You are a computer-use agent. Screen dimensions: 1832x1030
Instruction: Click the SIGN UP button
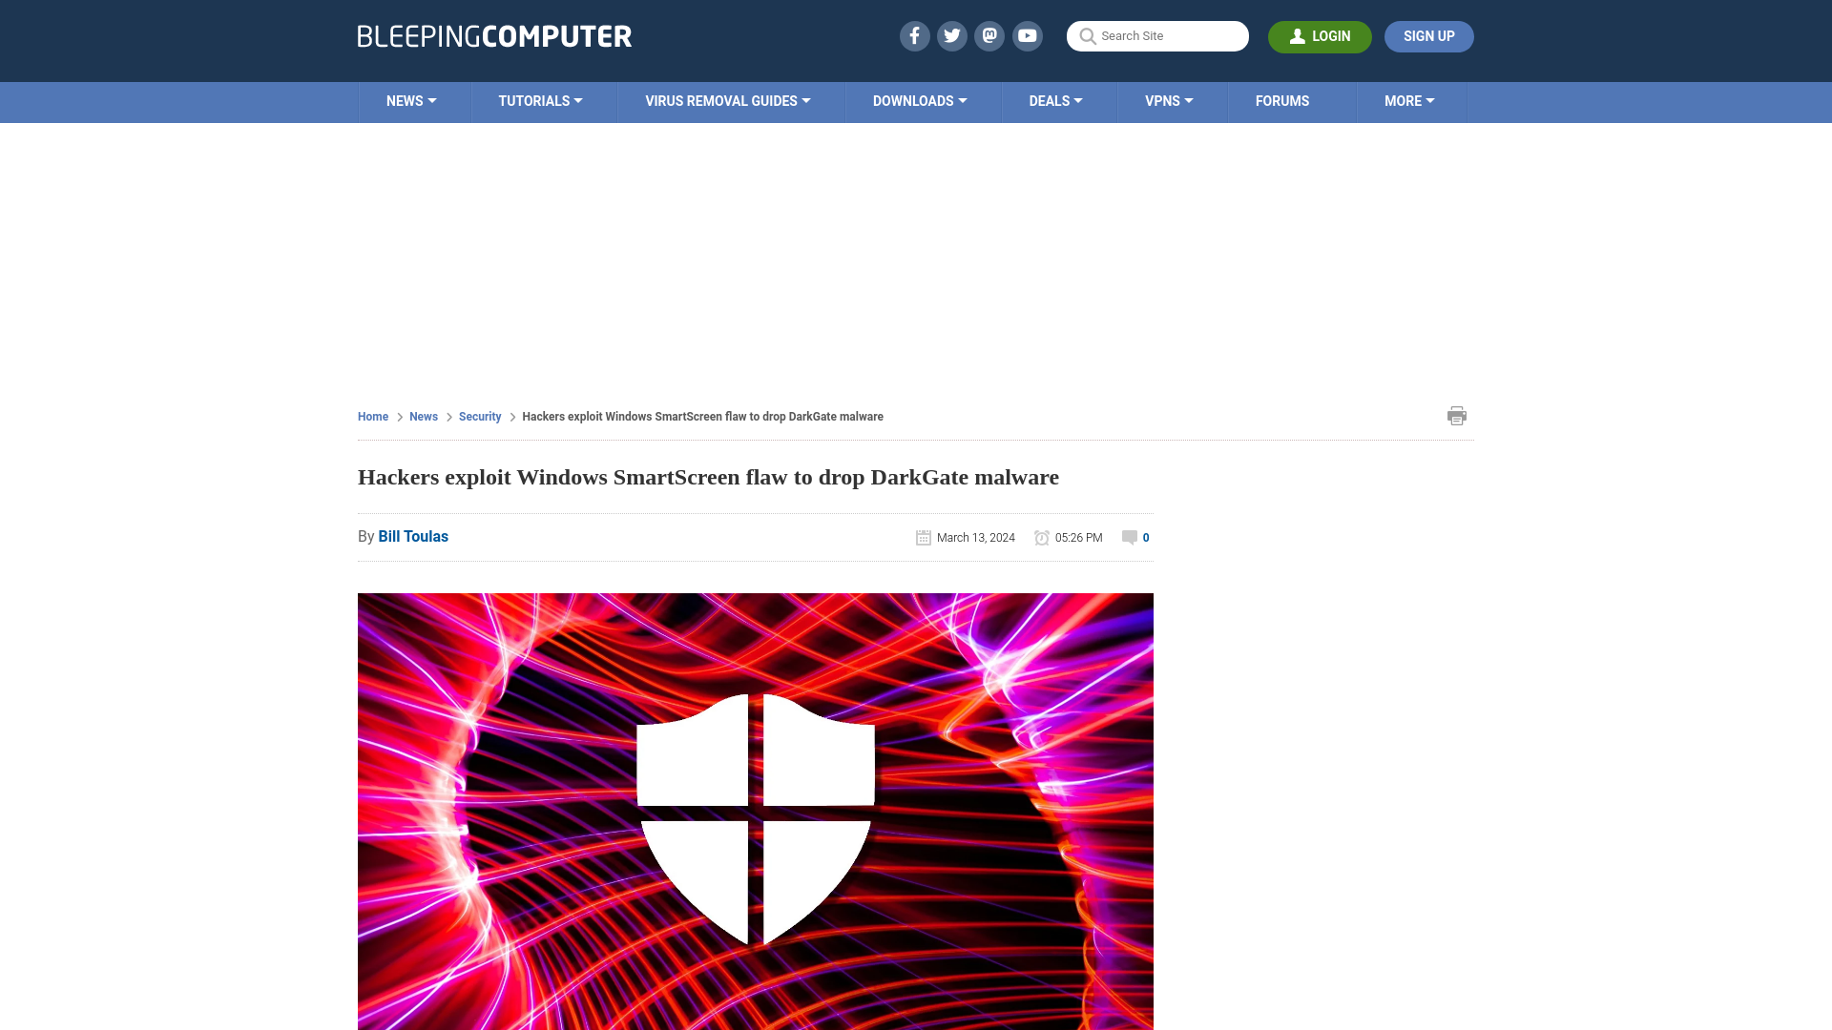pyautogui.click(x=1428, y=36)
